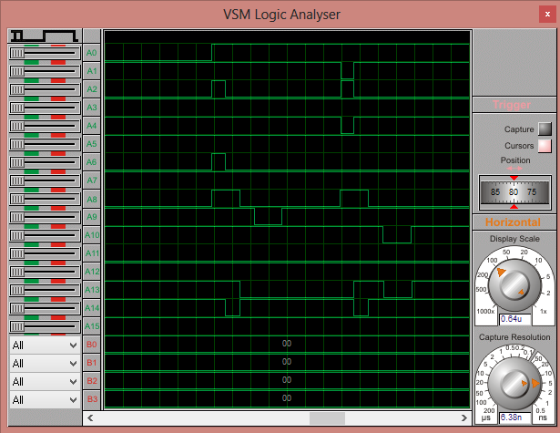This screenshot has width=560, height=433.
Task: Click the A13 trigger slider handle
Action: coord(17,290)
